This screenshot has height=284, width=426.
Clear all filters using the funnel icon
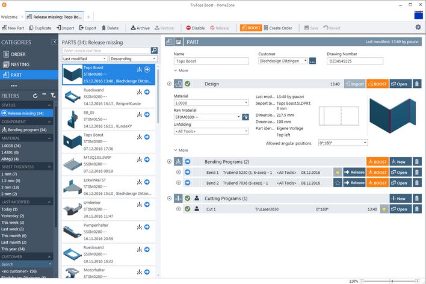(52, 96)
